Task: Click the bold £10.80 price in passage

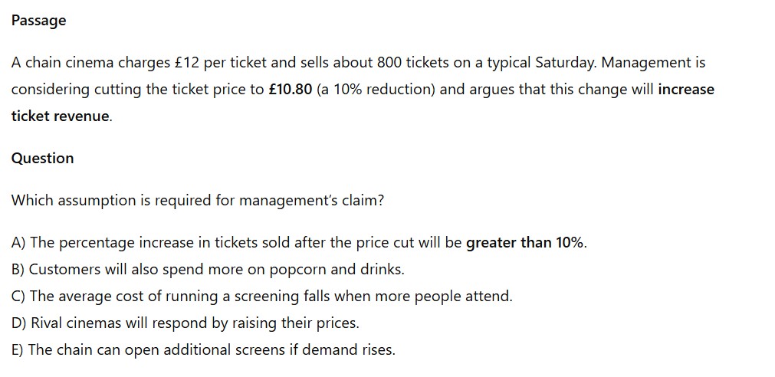Action: pyautogui.click(x=291, y=90)
